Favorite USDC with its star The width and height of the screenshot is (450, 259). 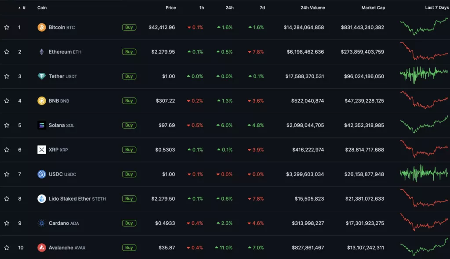point(7,174)
